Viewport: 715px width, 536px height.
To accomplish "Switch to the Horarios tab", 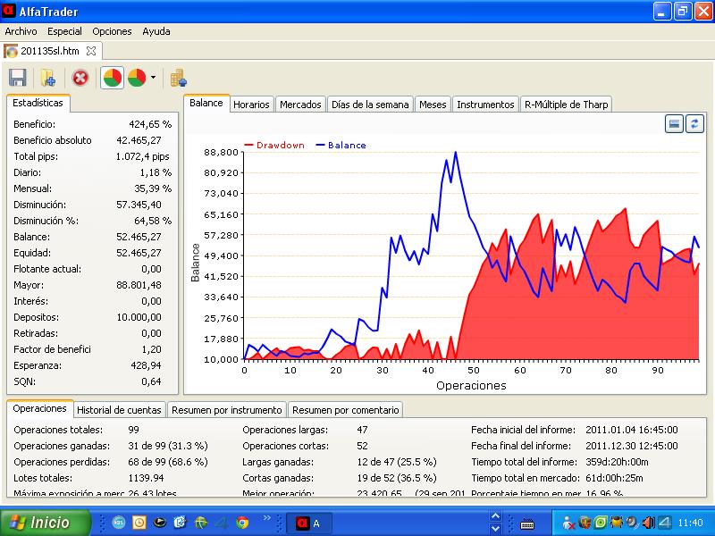I will pyautogui.click(x=251, y=105).
